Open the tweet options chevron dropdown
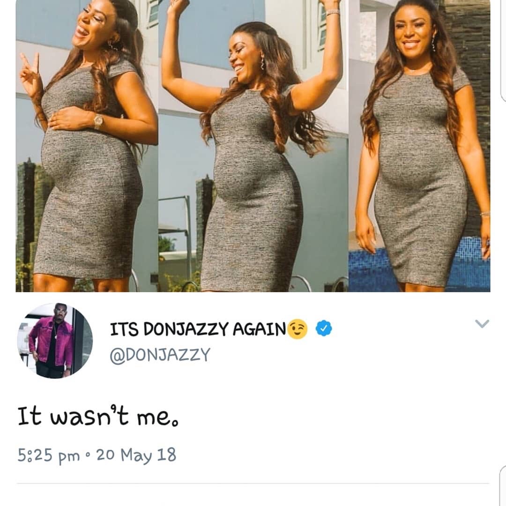This screenshot has width=506, height=506. pyautogui.click(x=482, y=323)
